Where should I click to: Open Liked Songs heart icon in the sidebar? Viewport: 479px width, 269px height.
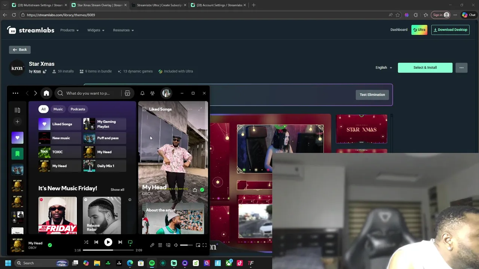click(17, 138)
